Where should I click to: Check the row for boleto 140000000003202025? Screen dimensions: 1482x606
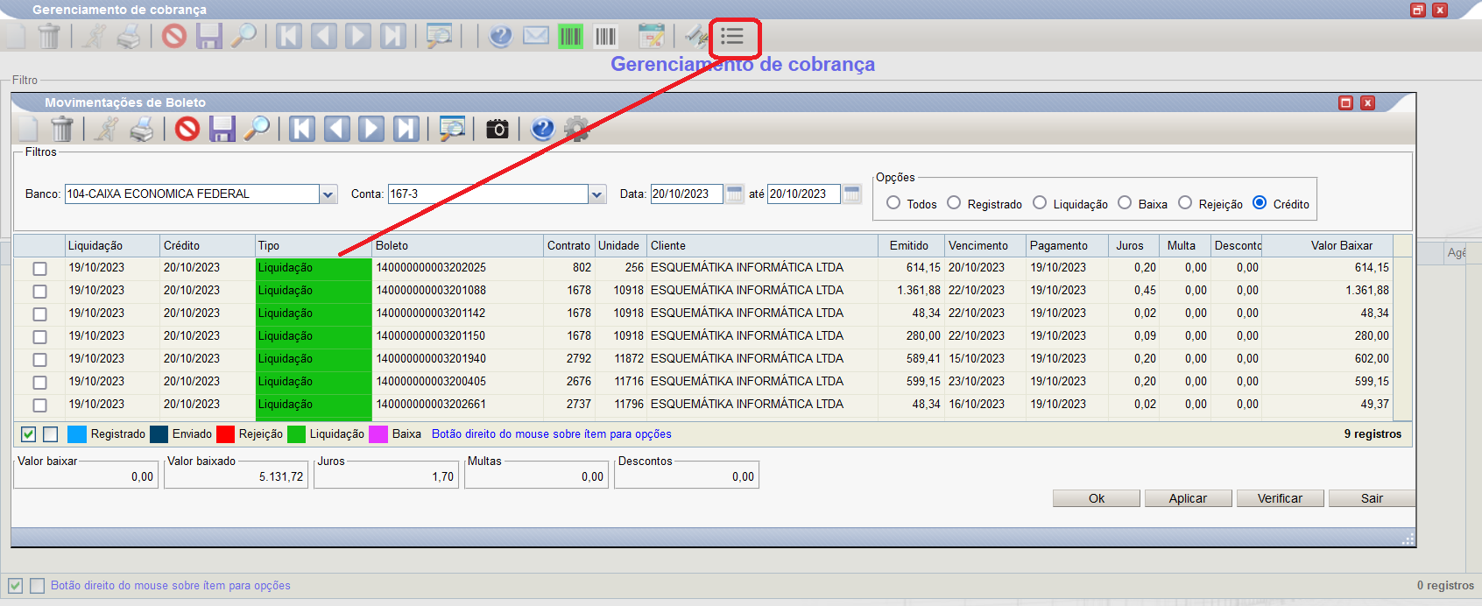pyautogui.click(x=39, y=269)
